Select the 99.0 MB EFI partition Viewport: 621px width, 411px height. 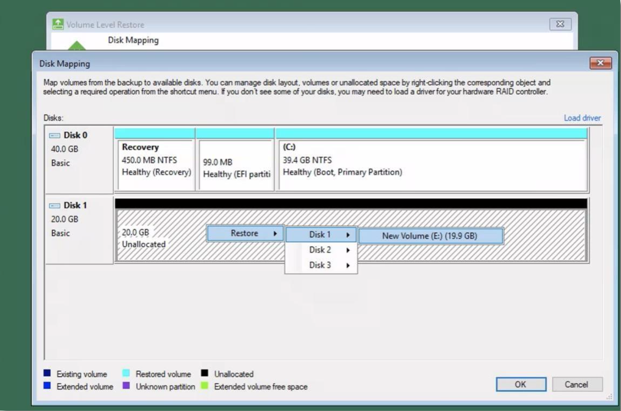(236, 165)
